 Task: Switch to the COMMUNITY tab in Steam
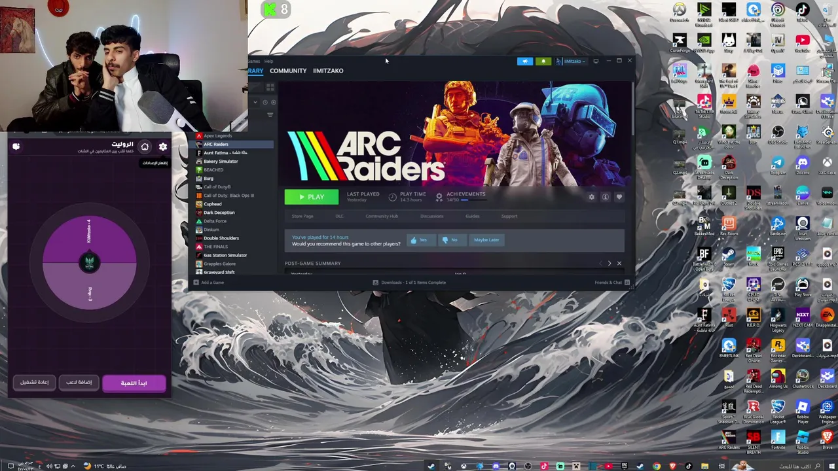coord(288,71)
